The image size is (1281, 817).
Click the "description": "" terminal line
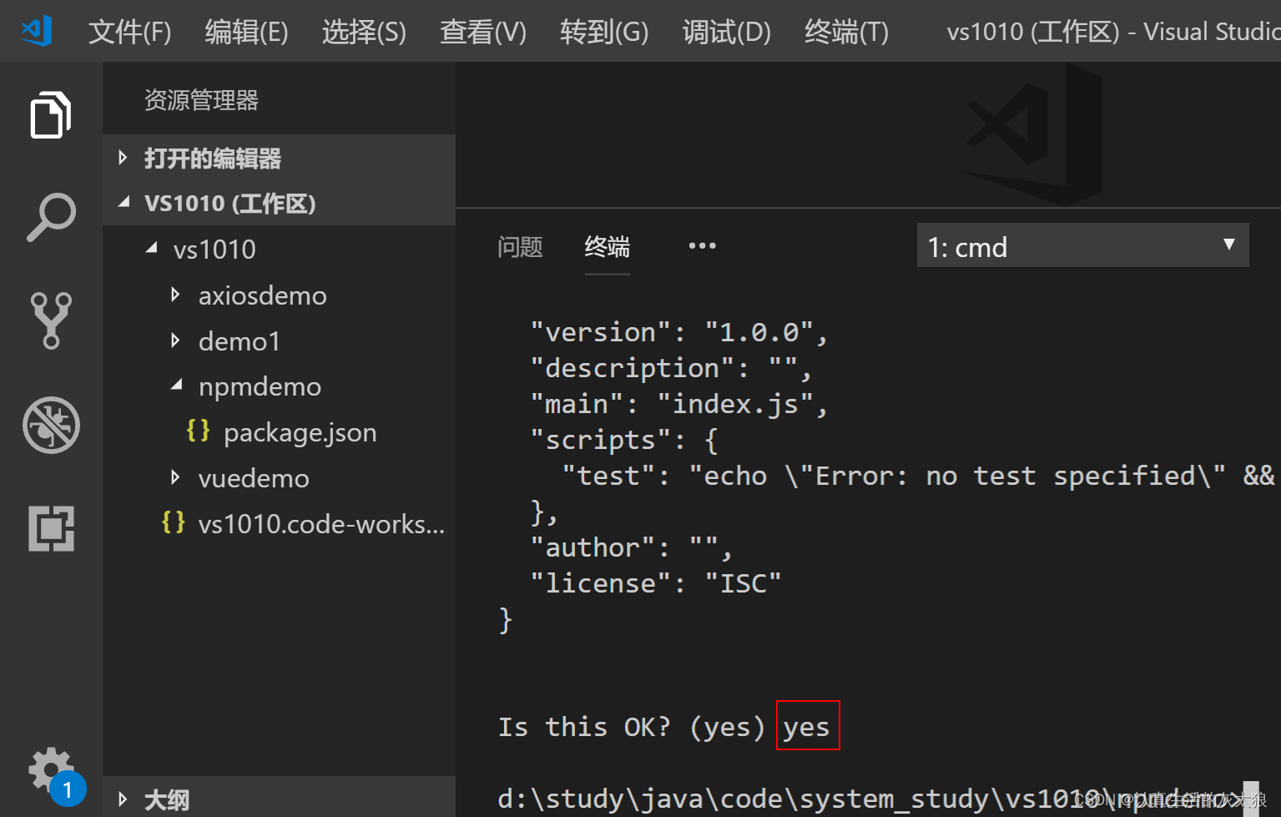tap(671, 368)
